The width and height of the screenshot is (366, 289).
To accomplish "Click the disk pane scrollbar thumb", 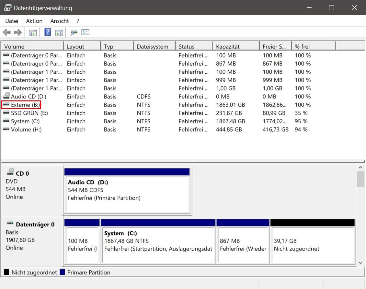I will point(360,179).
